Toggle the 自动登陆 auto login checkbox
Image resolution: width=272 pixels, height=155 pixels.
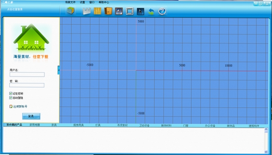[x=11, y=98]
